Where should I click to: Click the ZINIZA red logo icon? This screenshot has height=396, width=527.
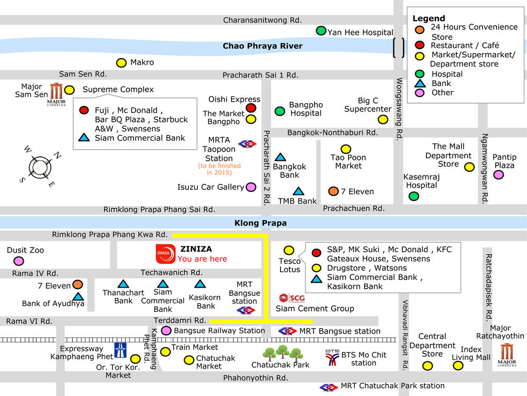click(x=166, y=254)
